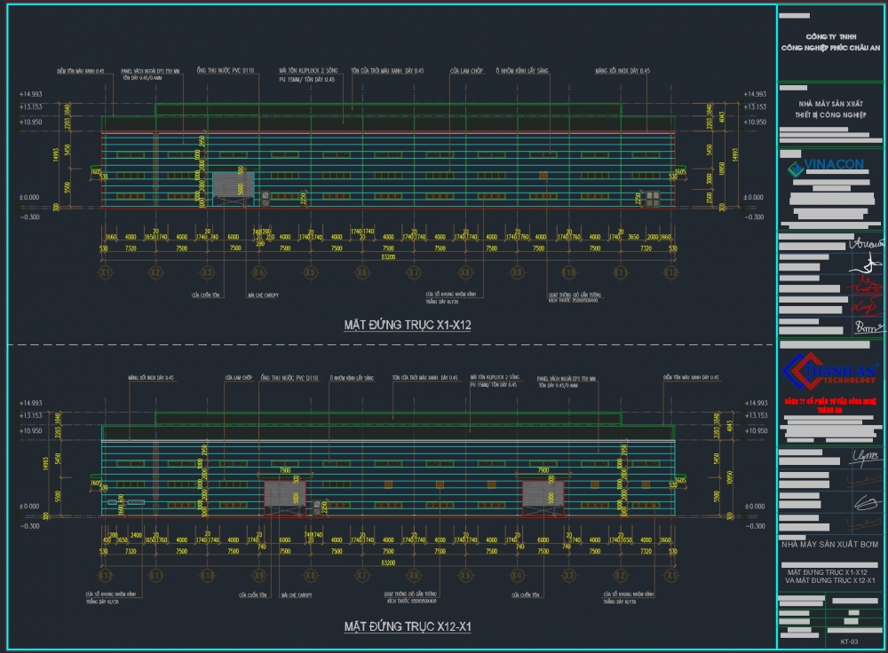
Task: Select the KT-03 sheet number
Action: tap(849, 639)
